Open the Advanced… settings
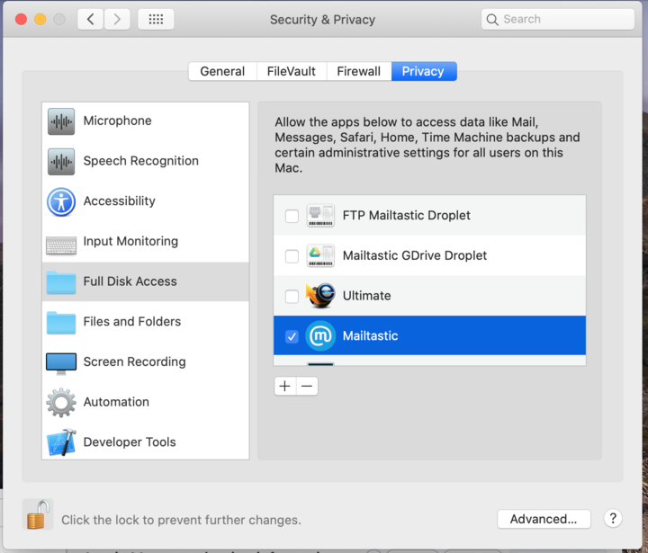 pos(544,519)
